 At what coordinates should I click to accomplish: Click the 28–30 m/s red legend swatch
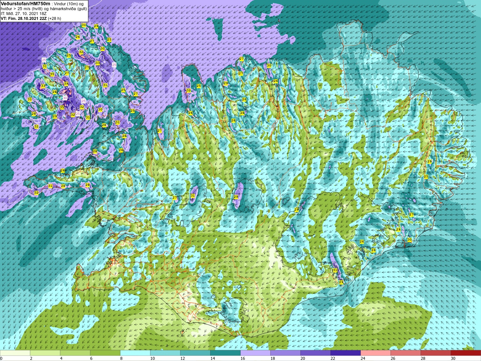pyautogui.click(x=436, y=353)
